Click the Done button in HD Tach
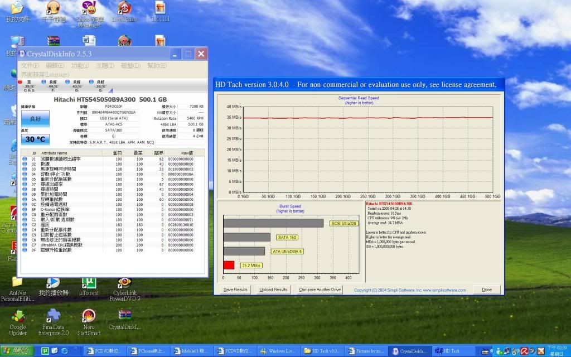571x357 pixels. (487, 290)
